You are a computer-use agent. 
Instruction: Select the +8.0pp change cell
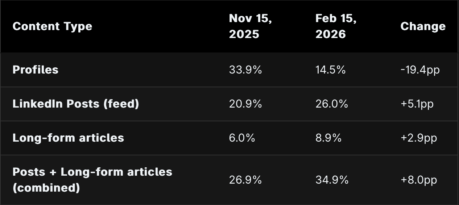tap(418, 180)
